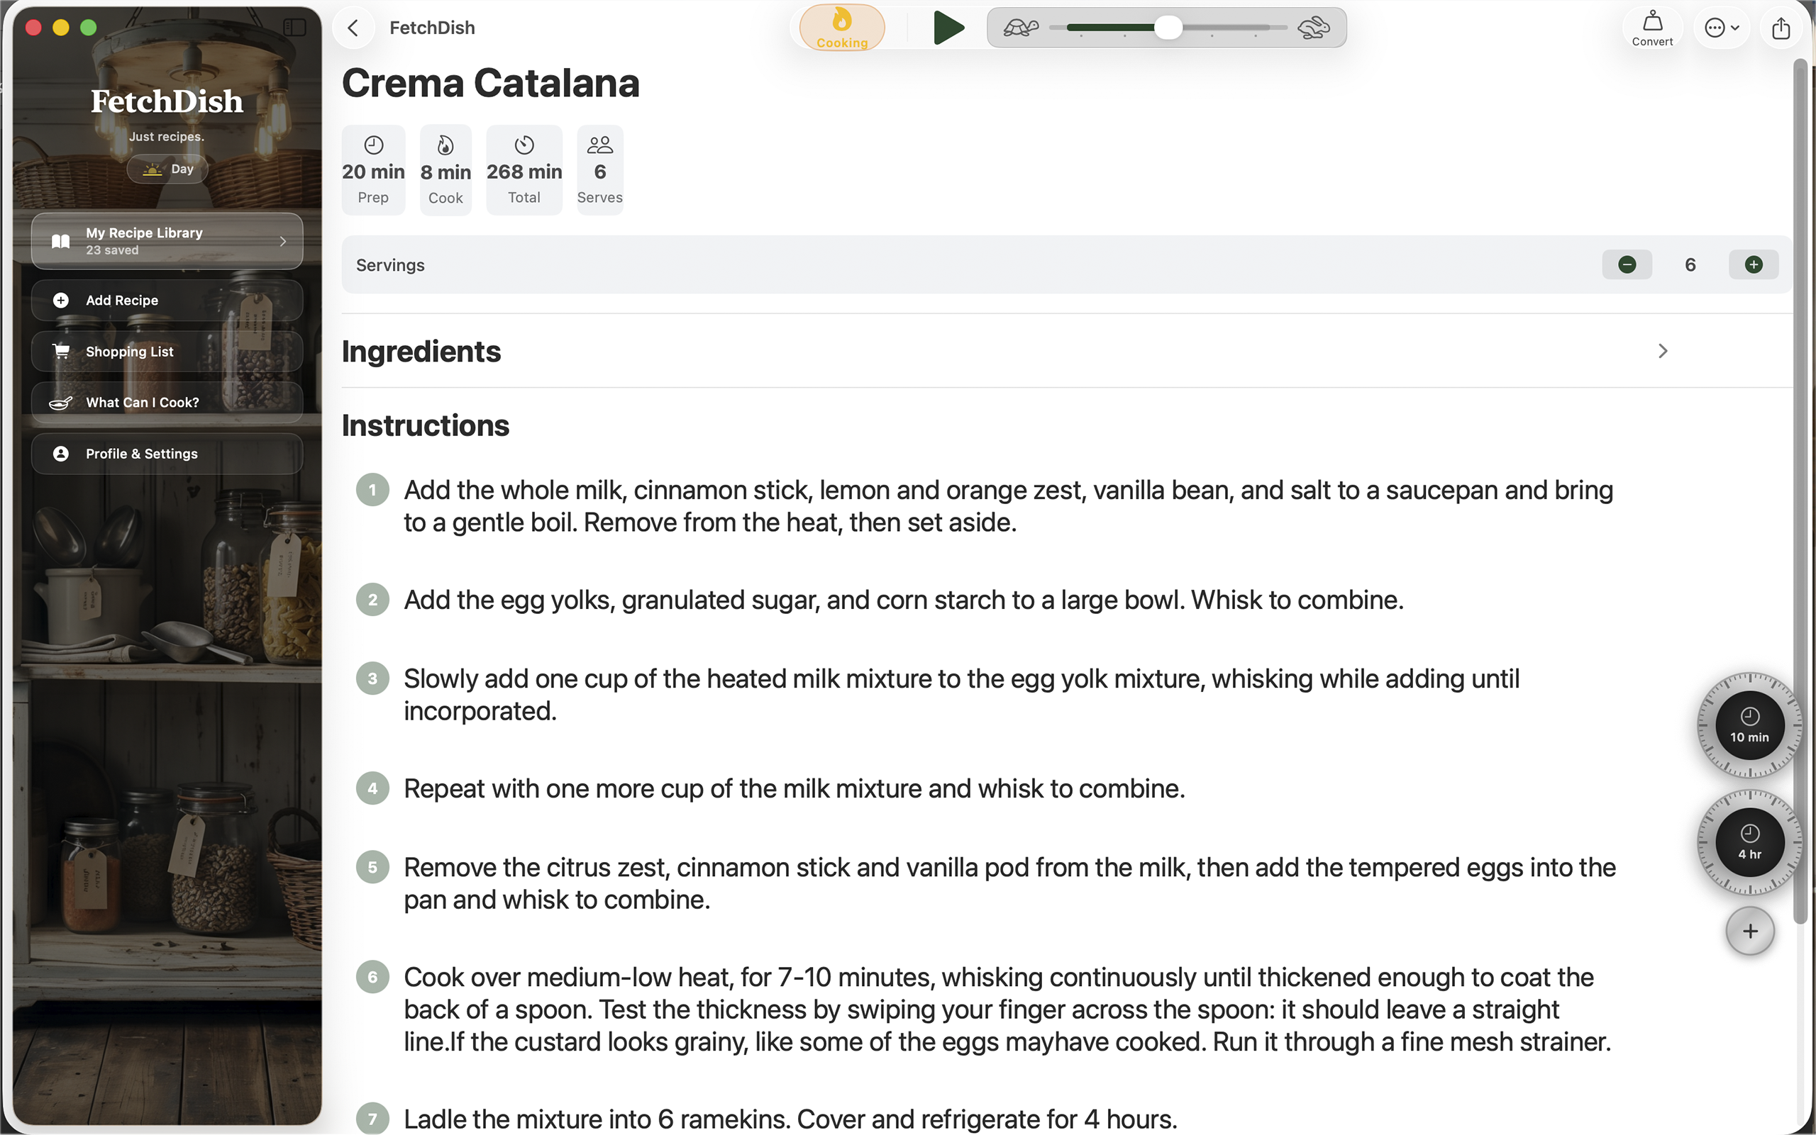Start the 10 min timer dial
Image resolution: width=1816 pixels, height=1135 pixels.
click(1749, 725)
